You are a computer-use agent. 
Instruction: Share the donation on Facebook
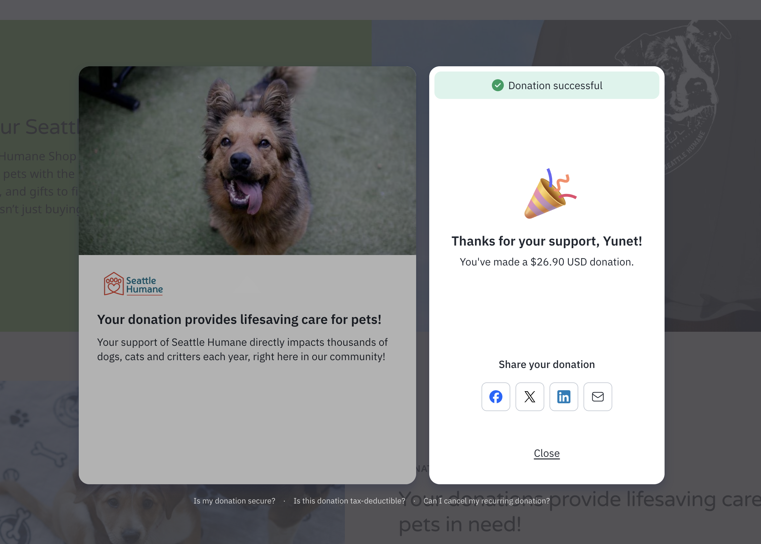pos(496,397)
